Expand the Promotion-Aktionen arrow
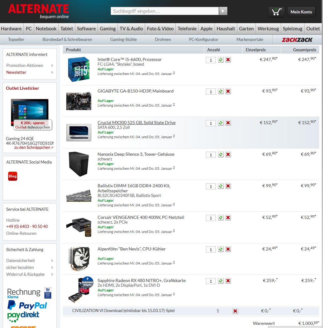Viewport: 323px width, 328px height. 52,65
